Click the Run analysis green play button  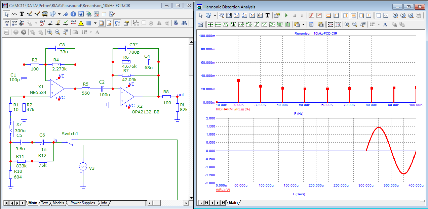click(286, 15)
